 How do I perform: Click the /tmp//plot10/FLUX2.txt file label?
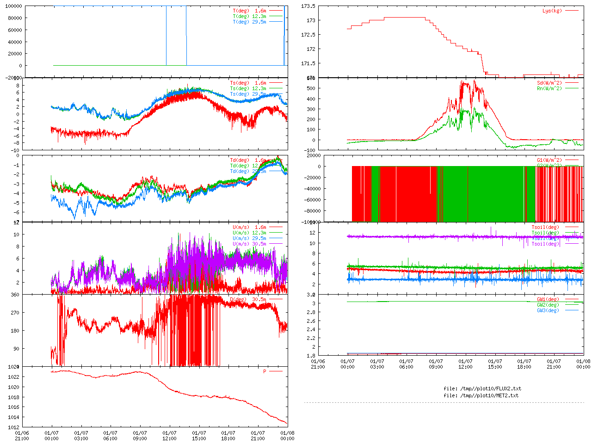point(482,389)
